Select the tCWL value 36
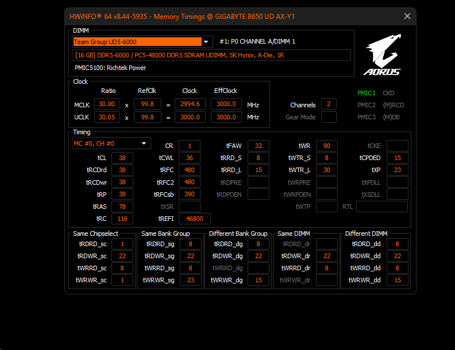455x350 pixels. tap(190, 158)
